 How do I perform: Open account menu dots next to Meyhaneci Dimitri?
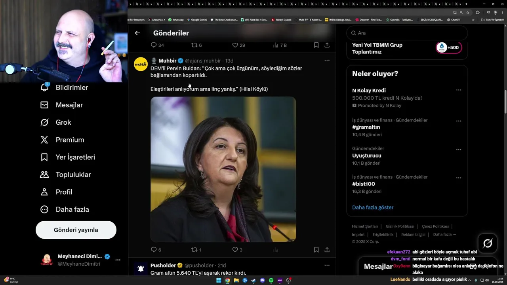(118, 260)
